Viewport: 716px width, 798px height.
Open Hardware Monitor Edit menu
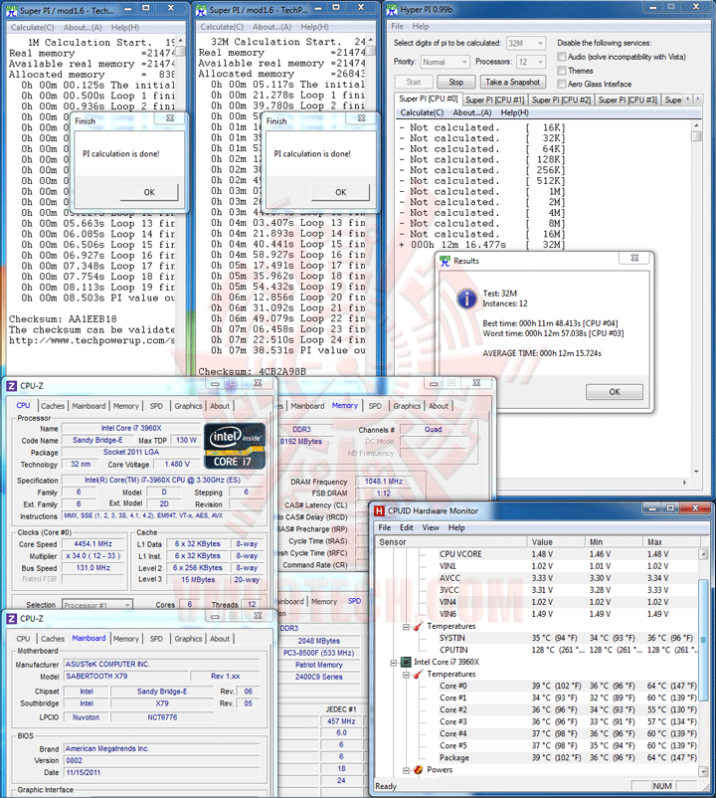pos(407,527)
